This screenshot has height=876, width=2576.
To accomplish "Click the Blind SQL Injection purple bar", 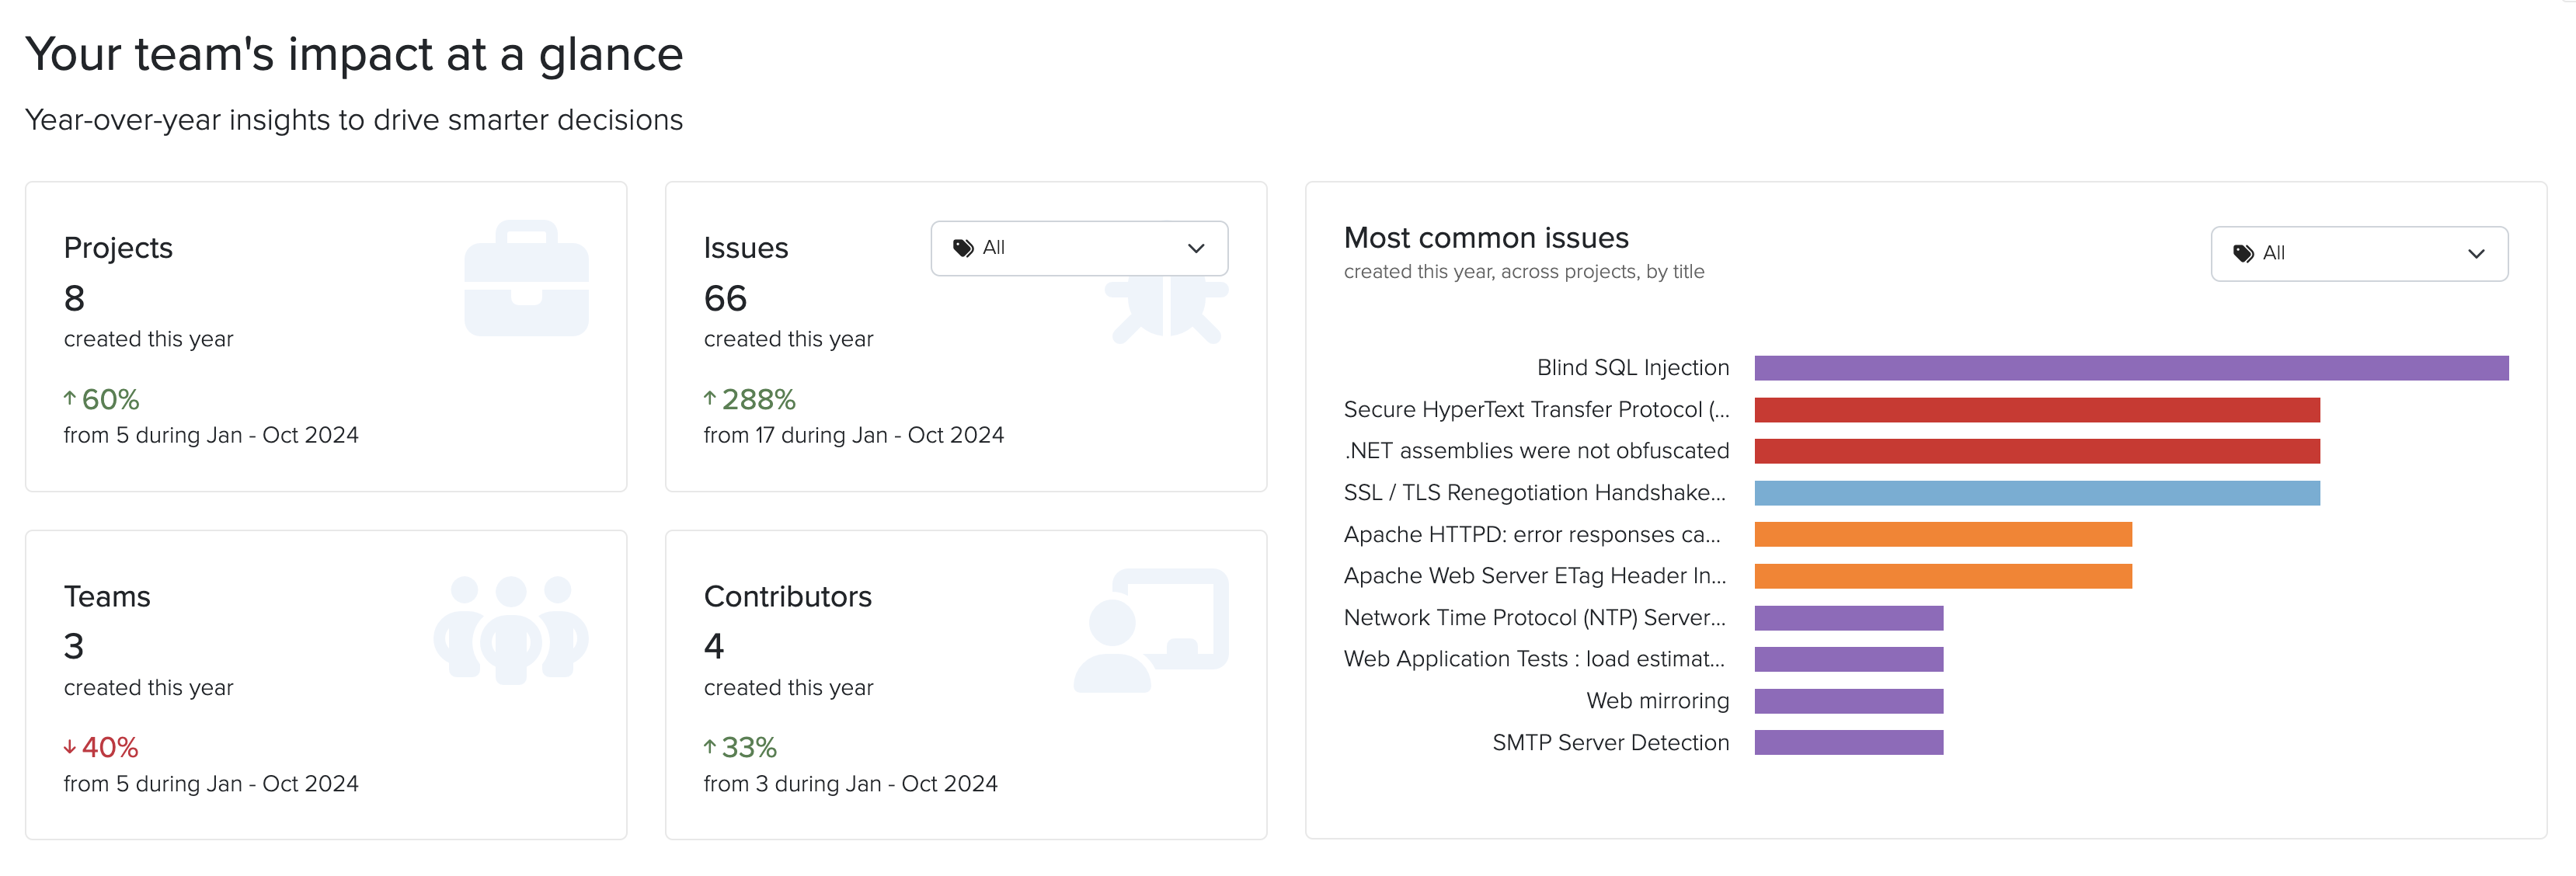I will 2130,368.
